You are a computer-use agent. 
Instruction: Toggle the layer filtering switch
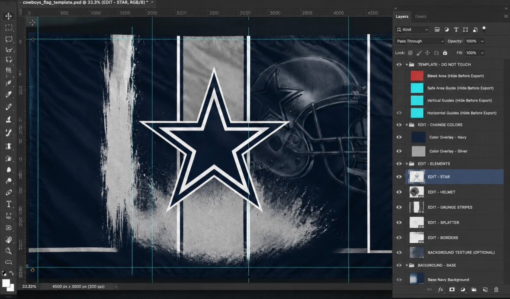(x=484, y=29)
